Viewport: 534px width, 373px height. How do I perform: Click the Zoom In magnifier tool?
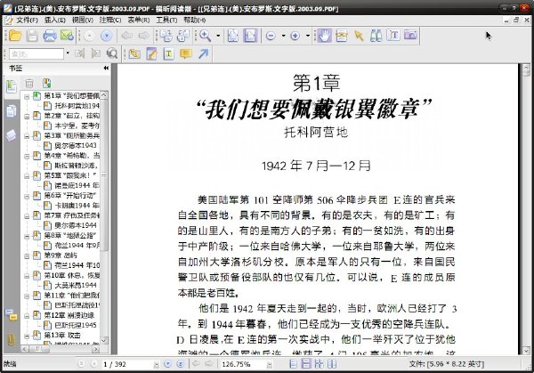[x=206, y=36]
